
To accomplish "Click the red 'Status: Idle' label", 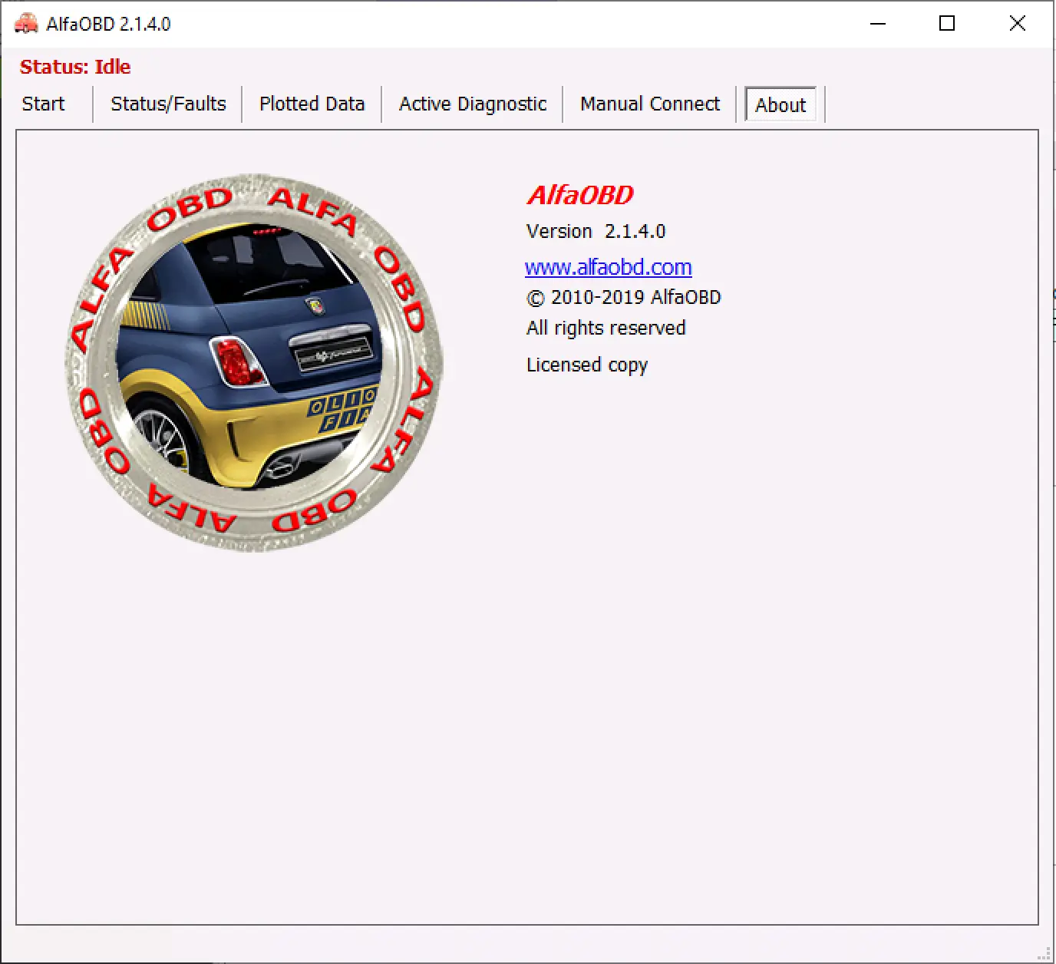I will 75,68.
